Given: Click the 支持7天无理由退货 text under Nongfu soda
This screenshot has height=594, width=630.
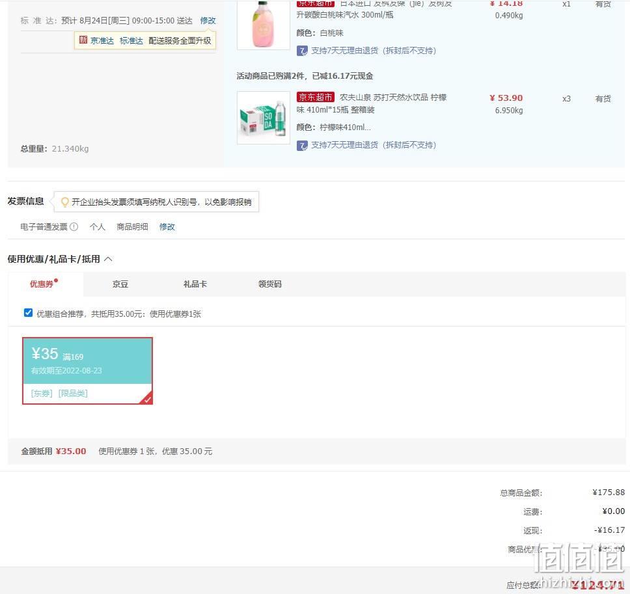Looking at the screenshot, I should tap(374, 145).
